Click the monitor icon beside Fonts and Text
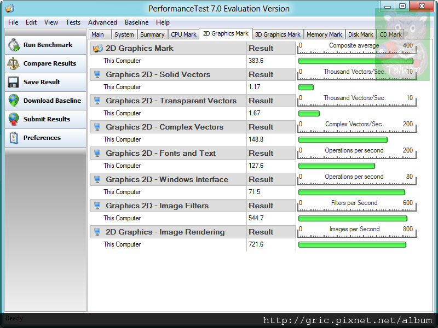The image size is (438, 328). (97, 153)
